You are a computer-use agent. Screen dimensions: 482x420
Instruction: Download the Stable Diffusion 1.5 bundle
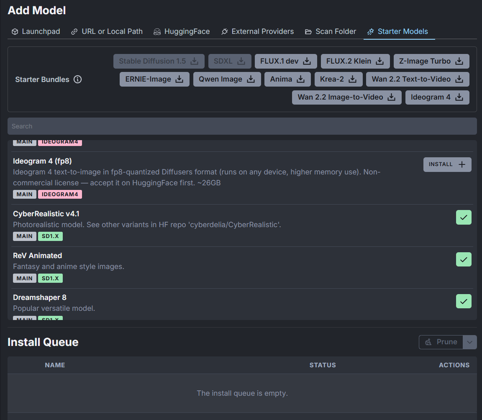coord(159,61)
